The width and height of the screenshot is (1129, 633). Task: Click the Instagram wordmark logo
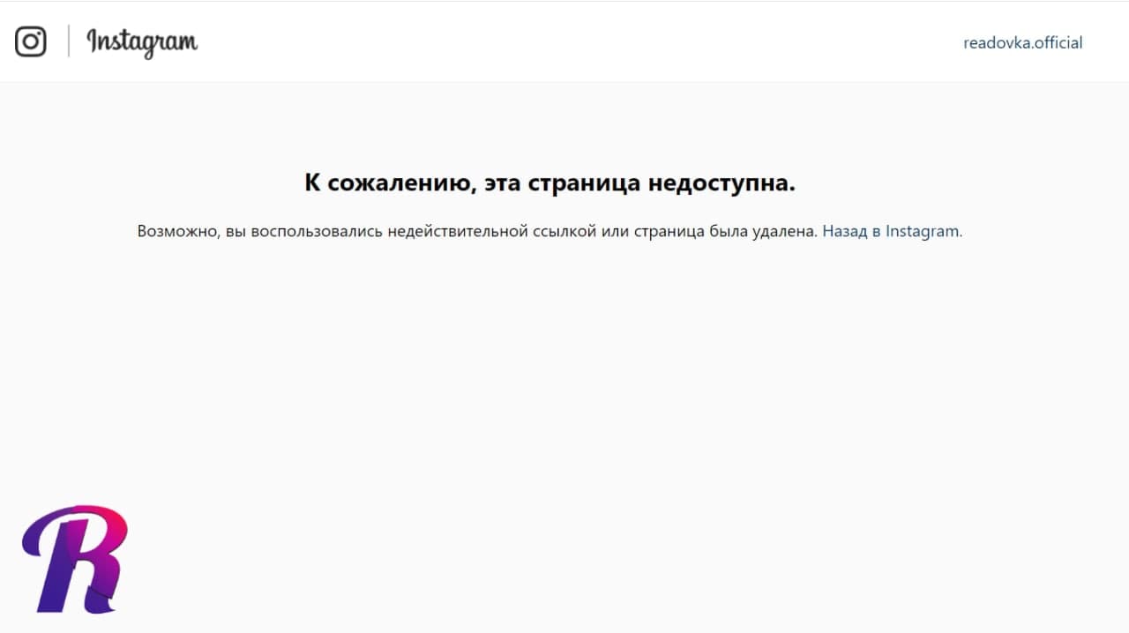click(142, 42)
